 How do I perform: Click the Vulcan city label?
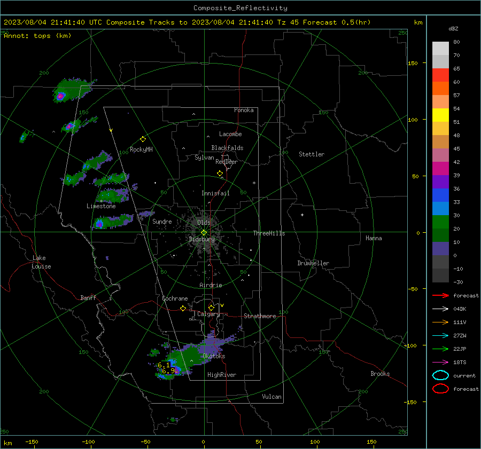(272, 397)
